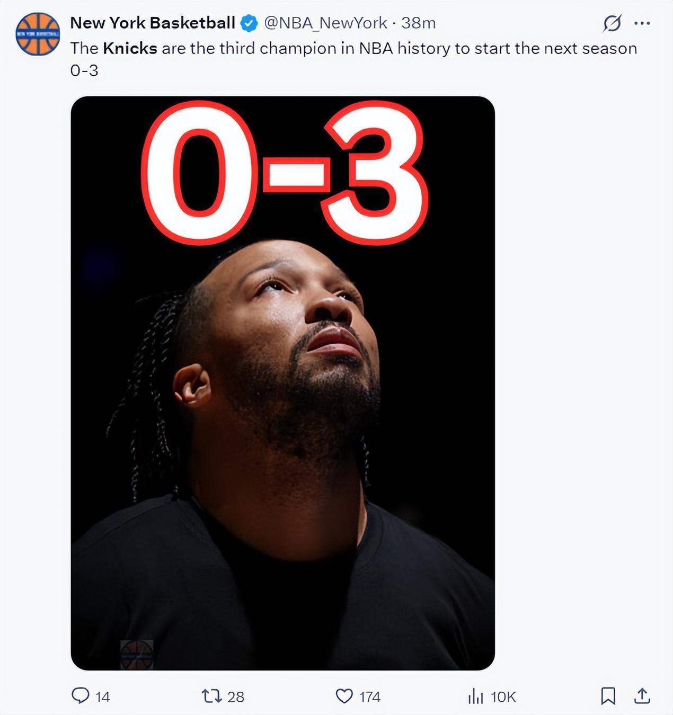The height and width of the screenshot is (715, 673).
Task: Open the New York Basketball display name
Action: (x=153, y=23)
